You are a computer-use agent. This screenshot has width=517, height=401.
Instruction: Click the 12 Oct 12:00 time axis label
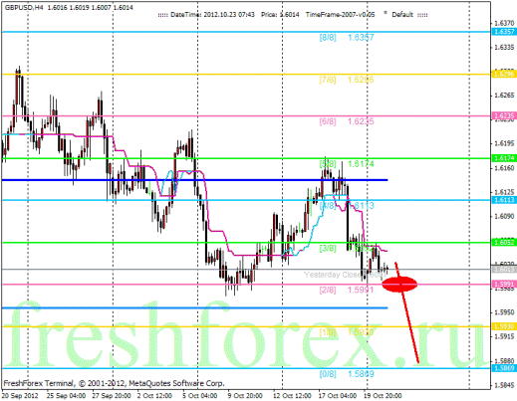pos(292,396)
